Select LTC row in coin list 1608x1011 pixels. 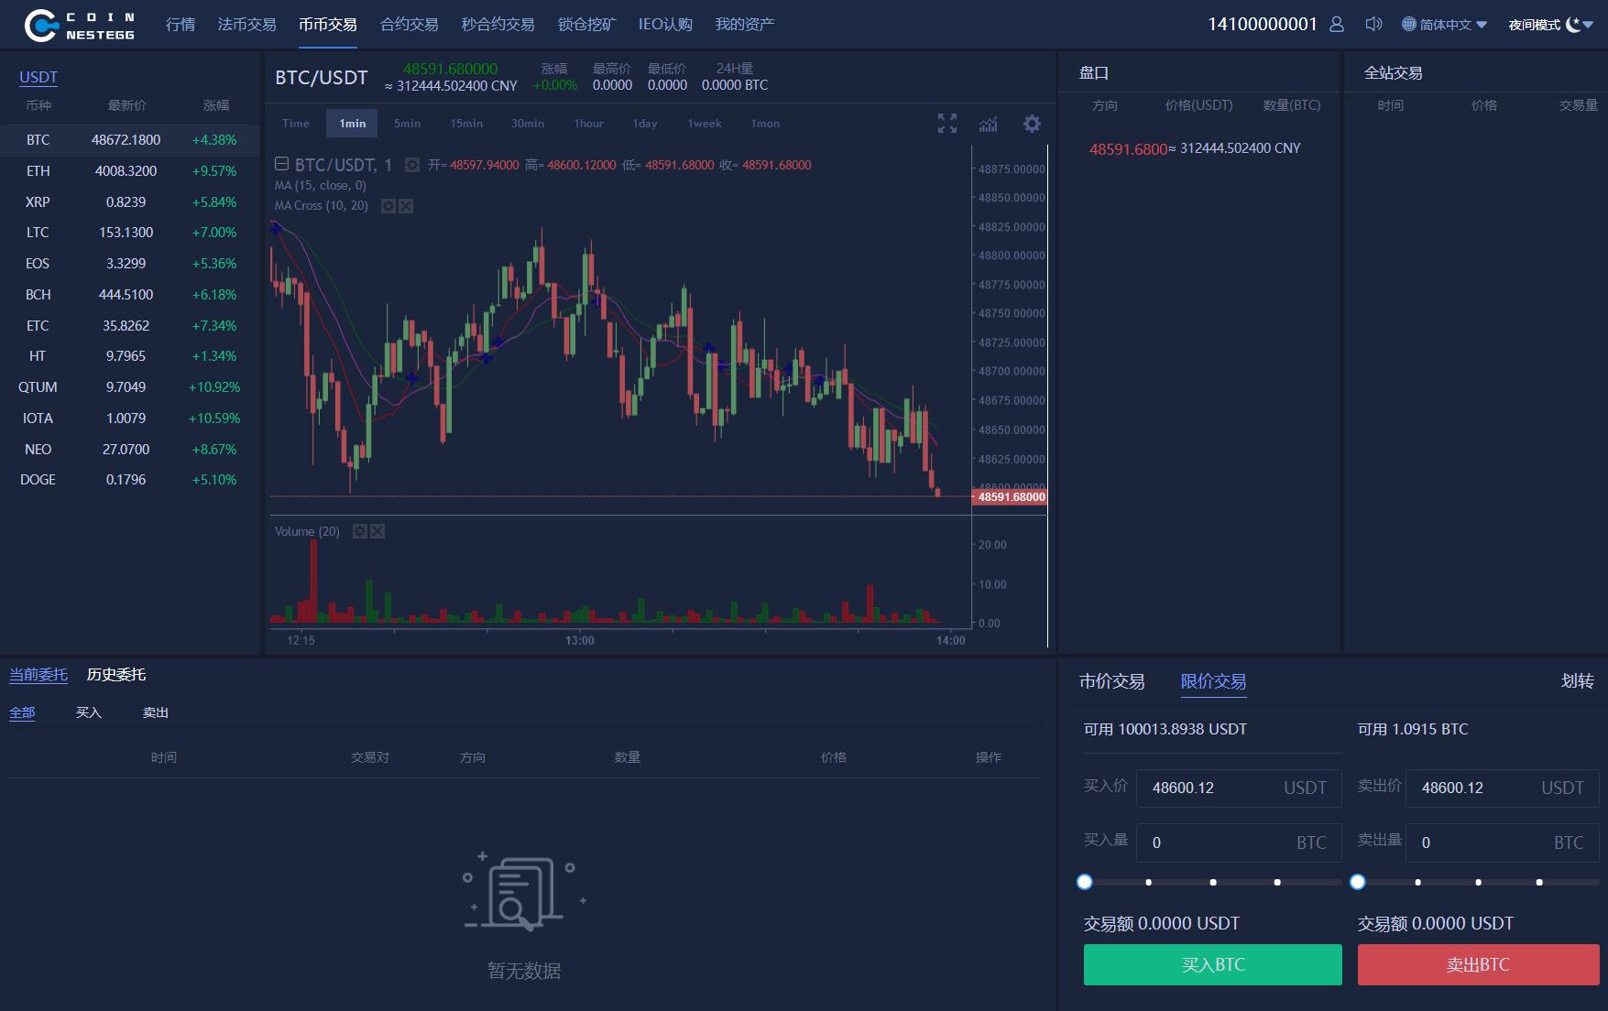pos(130,233)
